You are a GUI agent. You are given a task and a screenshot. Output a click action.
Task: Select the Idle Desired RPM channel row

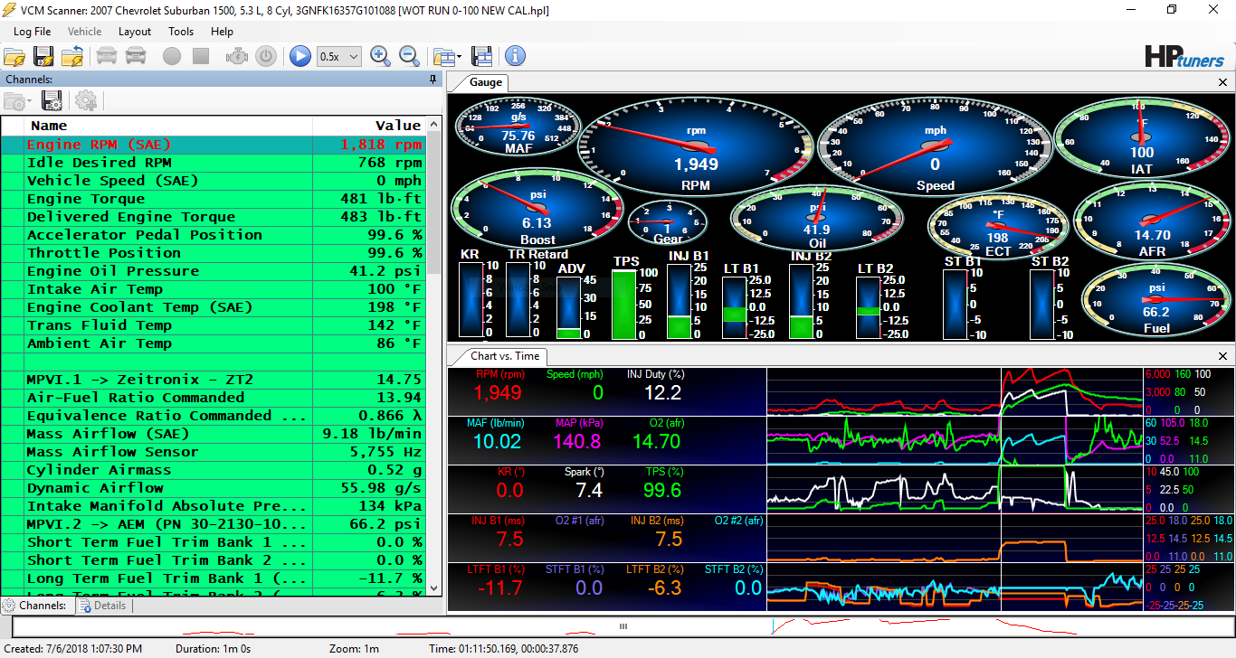[213, 163]
